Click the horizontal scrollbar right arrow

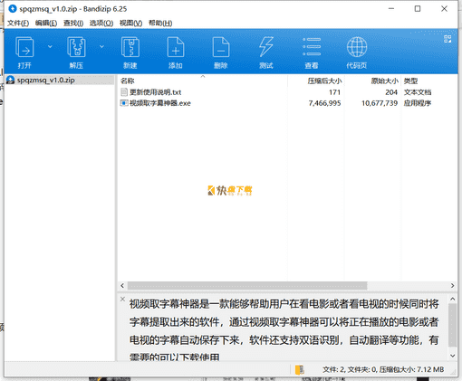click(452, 285)
